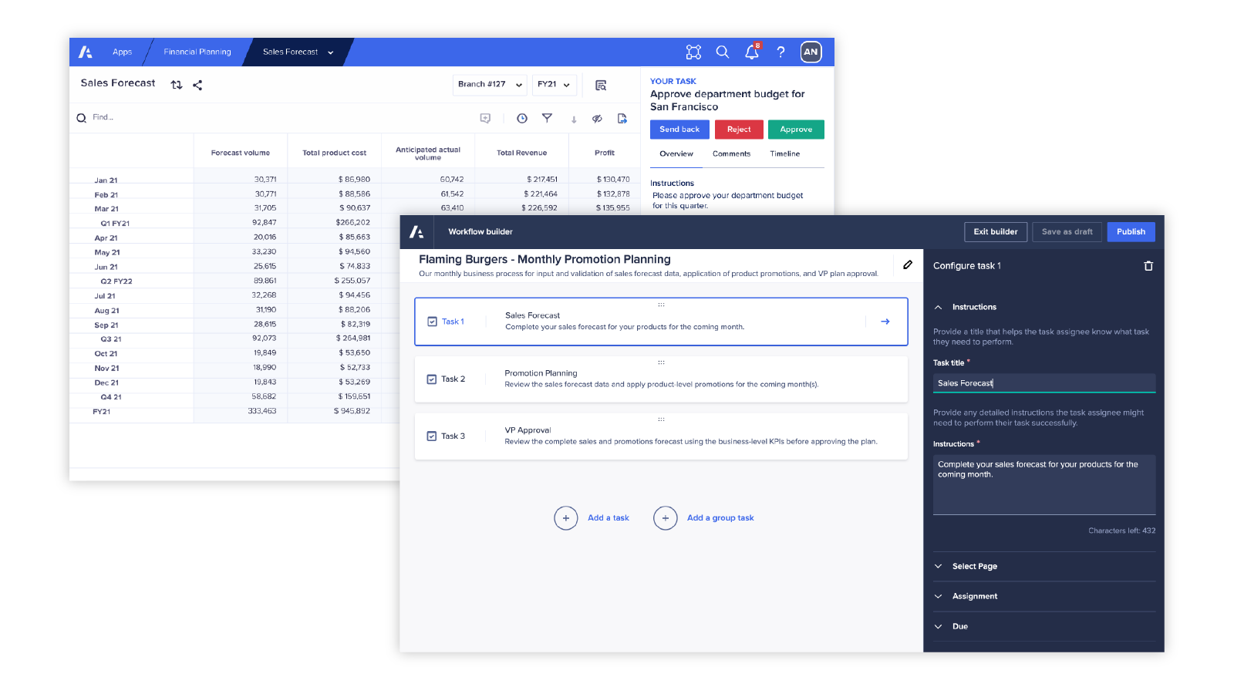Publish the workflow
The height and width of the screenshot is (694, 1234).
(x=1131, y=231)
